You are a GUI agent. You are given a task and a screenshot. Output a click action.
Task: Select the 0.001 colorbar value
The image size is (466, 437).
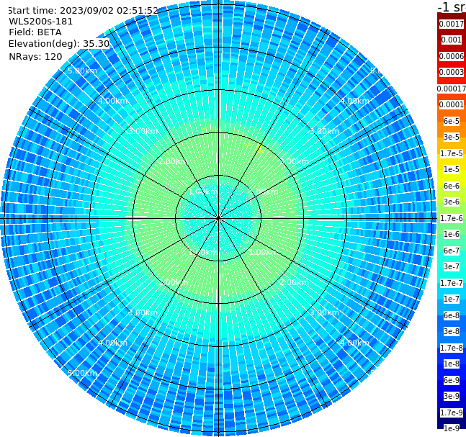[x=452, y=40]
